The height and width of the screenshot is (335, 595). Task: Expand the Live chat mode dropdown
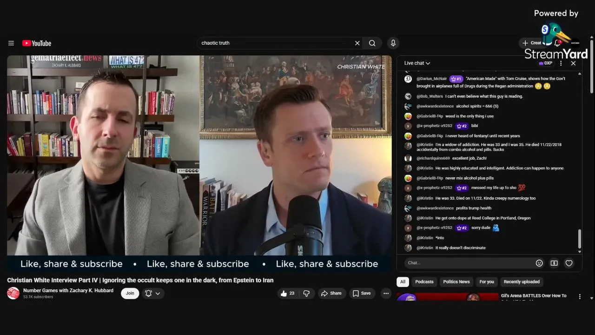pos(417,63)
